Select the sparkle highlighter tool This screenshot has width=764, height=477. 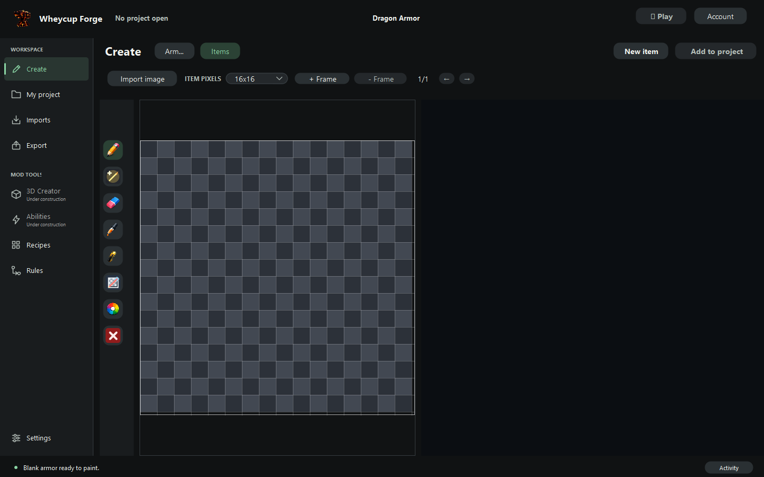point(113,256)
